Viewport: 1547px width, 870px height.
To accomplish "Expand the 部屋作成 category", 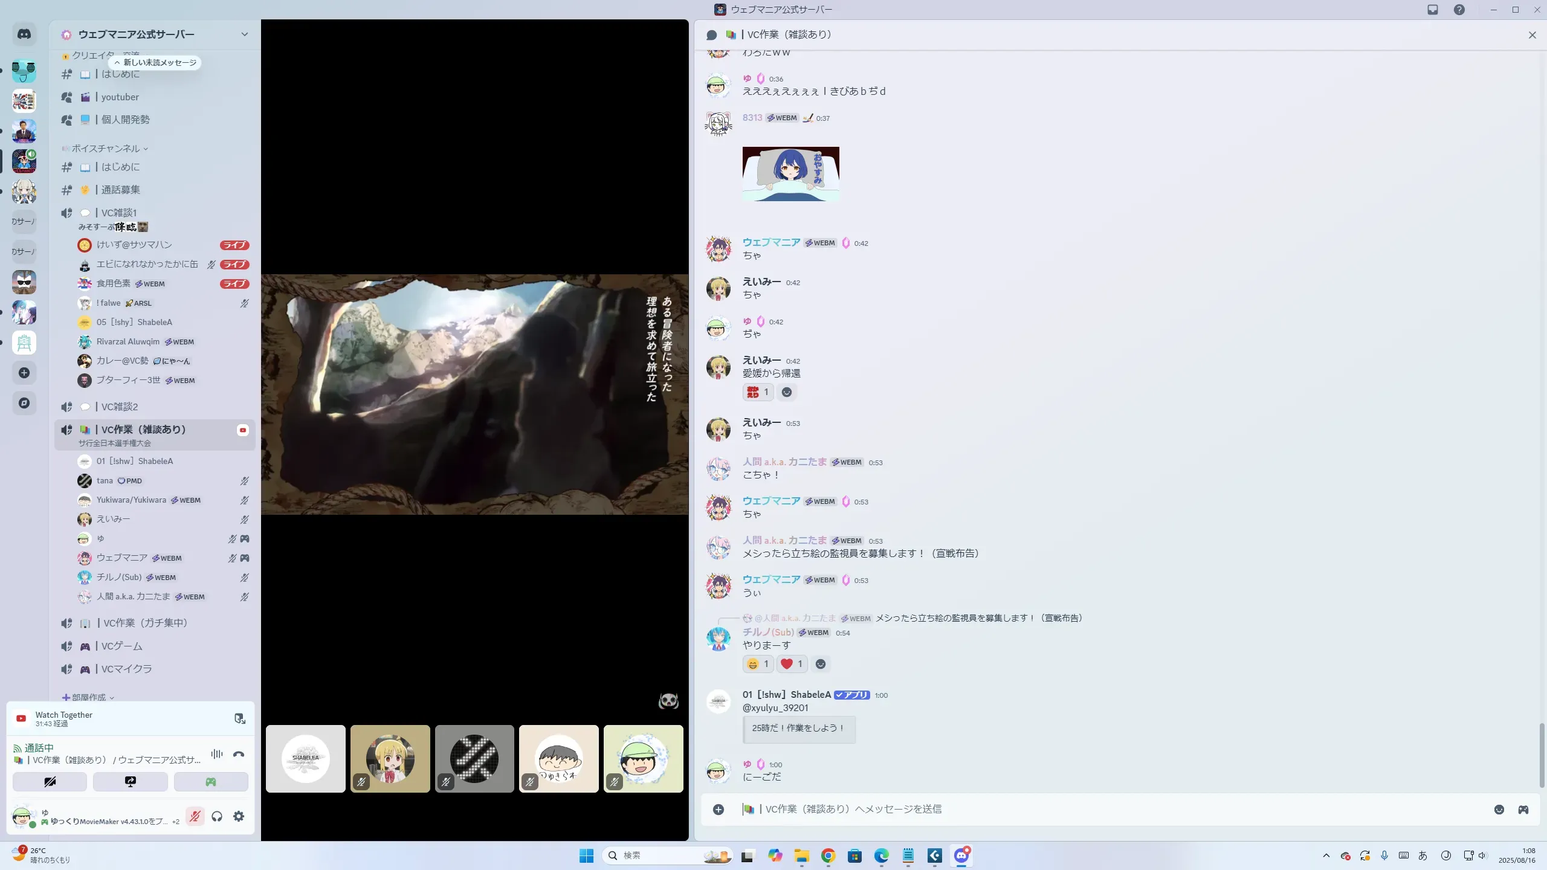I will 89,697.
